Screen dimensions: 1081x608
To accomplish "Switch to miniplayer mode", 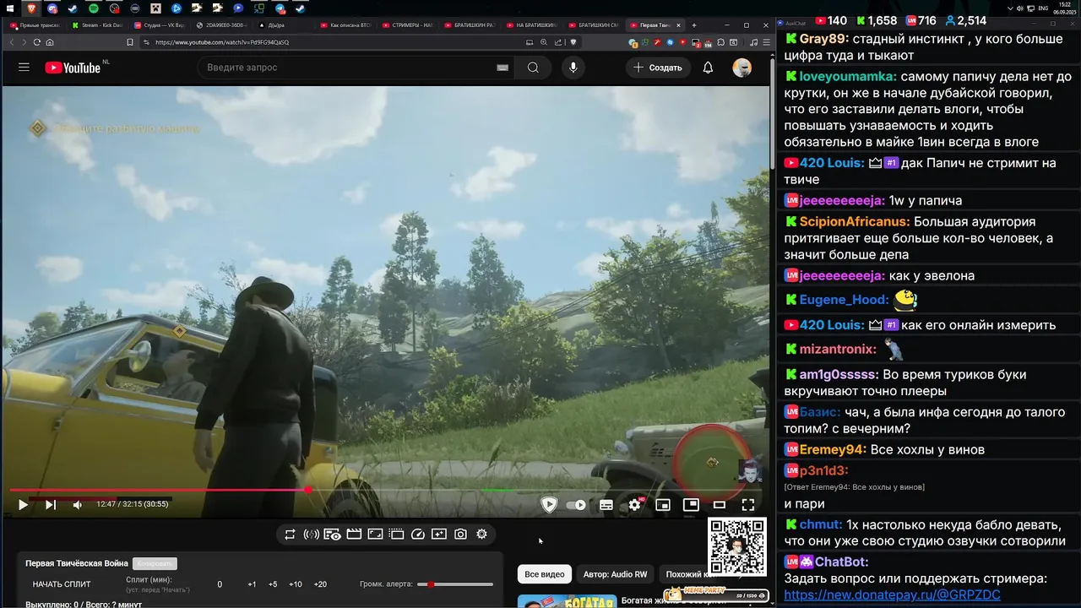I will pos(663,505).
